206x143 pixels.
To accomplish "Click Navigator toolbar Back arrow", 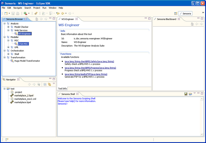I will (30, 84).
